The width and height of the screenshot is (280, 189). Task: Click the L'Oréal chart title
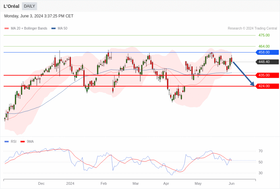click(x=12, y=6)
